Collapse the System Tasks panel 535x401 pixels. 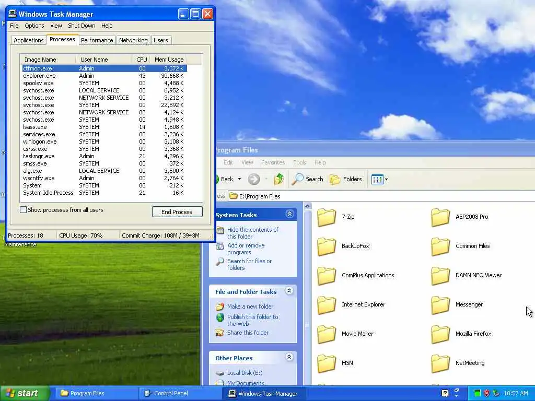tap(289, 214)
